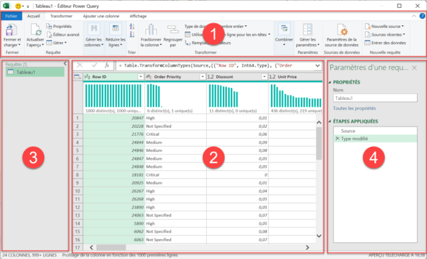Open the Discount column filter dropdown
The image size is (427, 259).
click(264, 77)
